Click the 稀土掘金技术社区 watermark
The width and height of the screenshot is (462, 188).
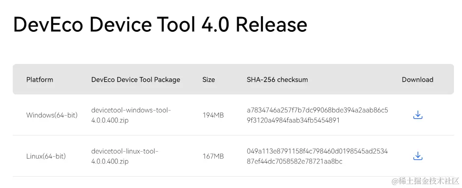[x=425, y=181]
